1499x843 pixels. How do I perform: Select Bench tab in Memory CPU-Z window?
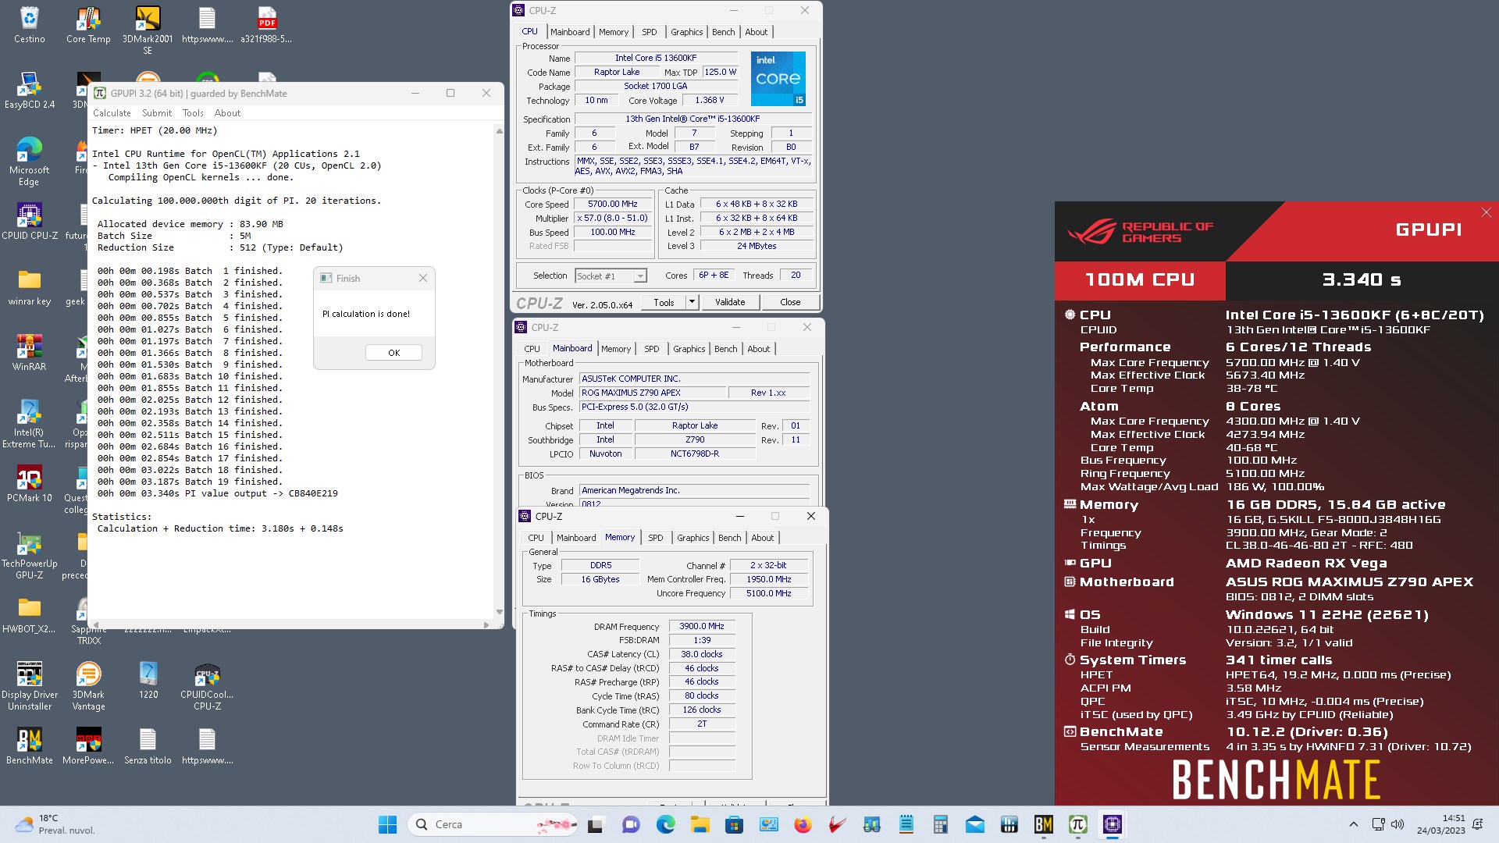point(730,538)
